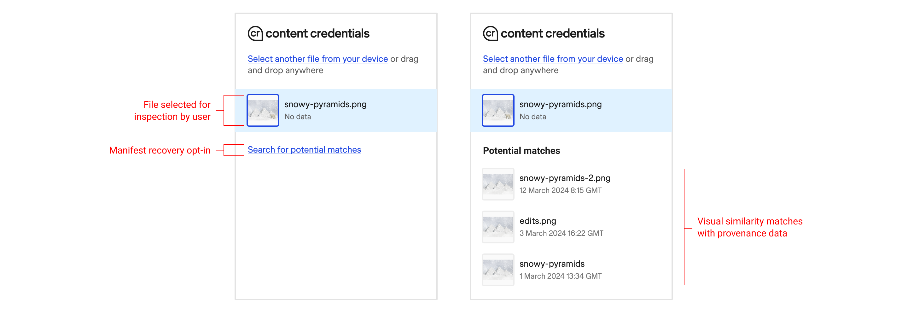Click the edits.png file name
908x314 pixels.
(x=538, y=221)
